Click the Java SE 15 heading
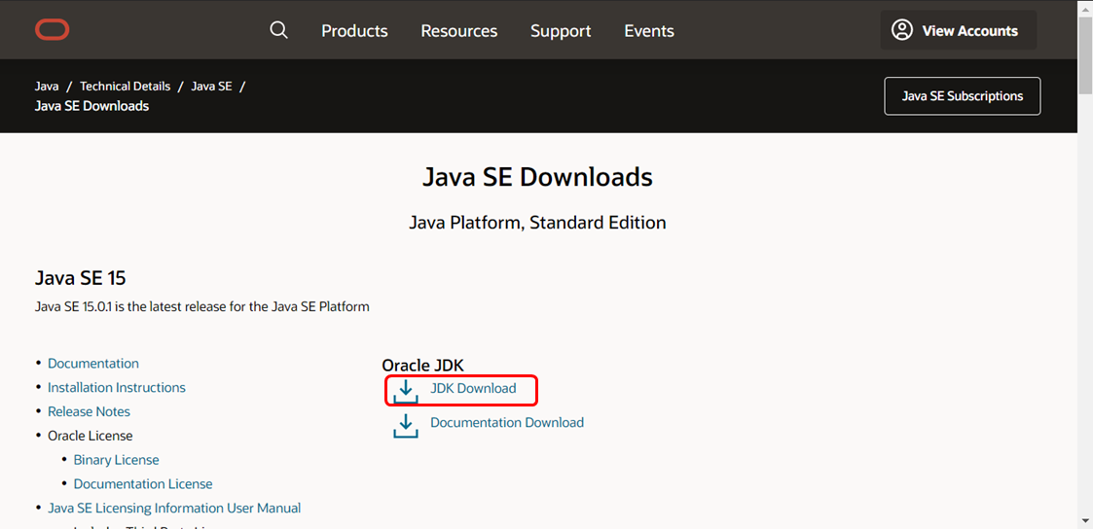The height and width of the screenshot is (529, 1093). (80, 278)
